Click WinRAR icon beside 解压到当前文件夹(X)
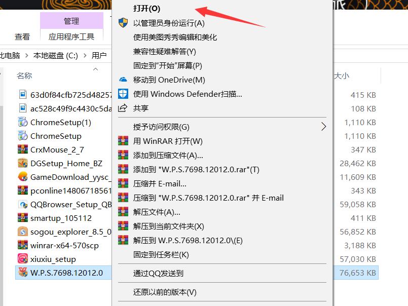Image resolution: width=408 pixels, height=306 pixels. (x=123, y=226)
